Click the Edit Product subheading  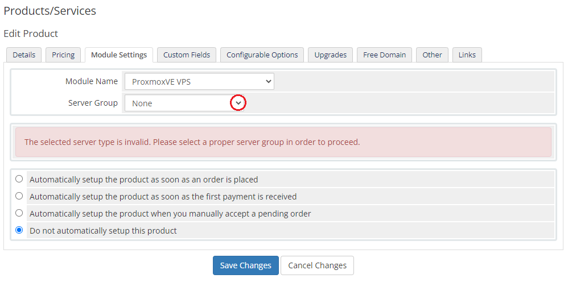(31, 34)
